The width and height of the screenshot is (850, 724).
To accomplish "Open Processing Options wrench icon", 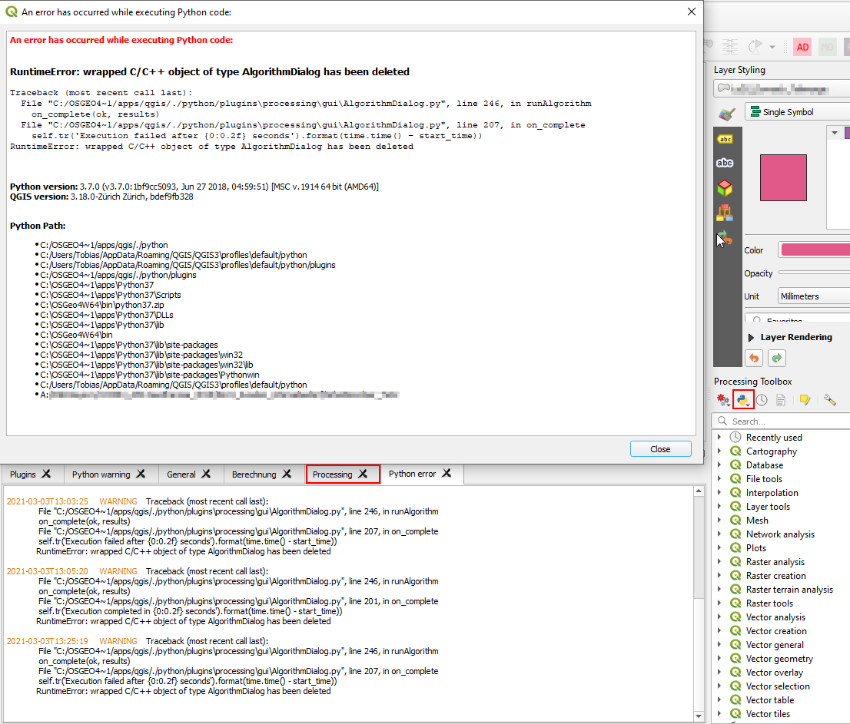I will tap(829, 400).
